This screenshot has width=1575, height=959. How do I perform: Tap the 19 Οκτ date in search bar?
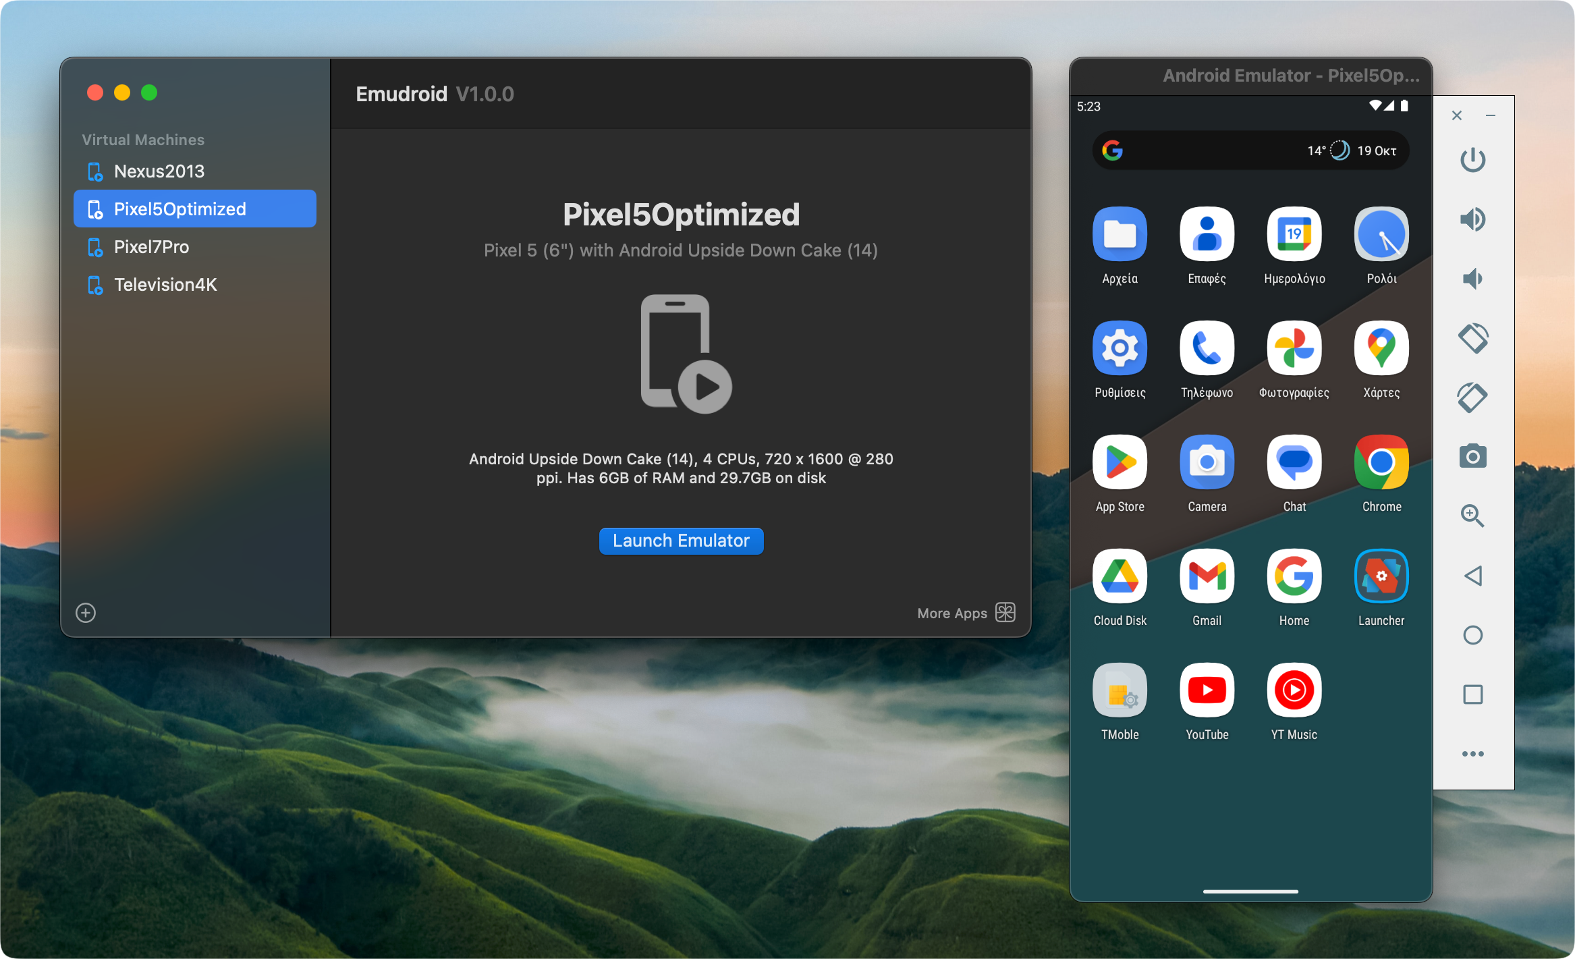(x=1377, y=150)
